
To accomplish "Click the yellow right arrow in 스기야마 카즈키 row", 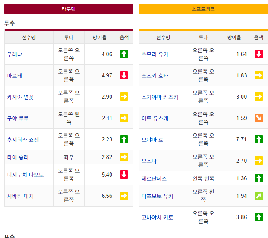I will click(259, 97).
